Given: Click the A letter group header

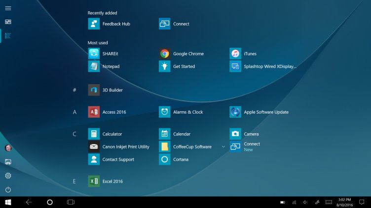Looking at the screenshot, I should [x=74, y=112].
